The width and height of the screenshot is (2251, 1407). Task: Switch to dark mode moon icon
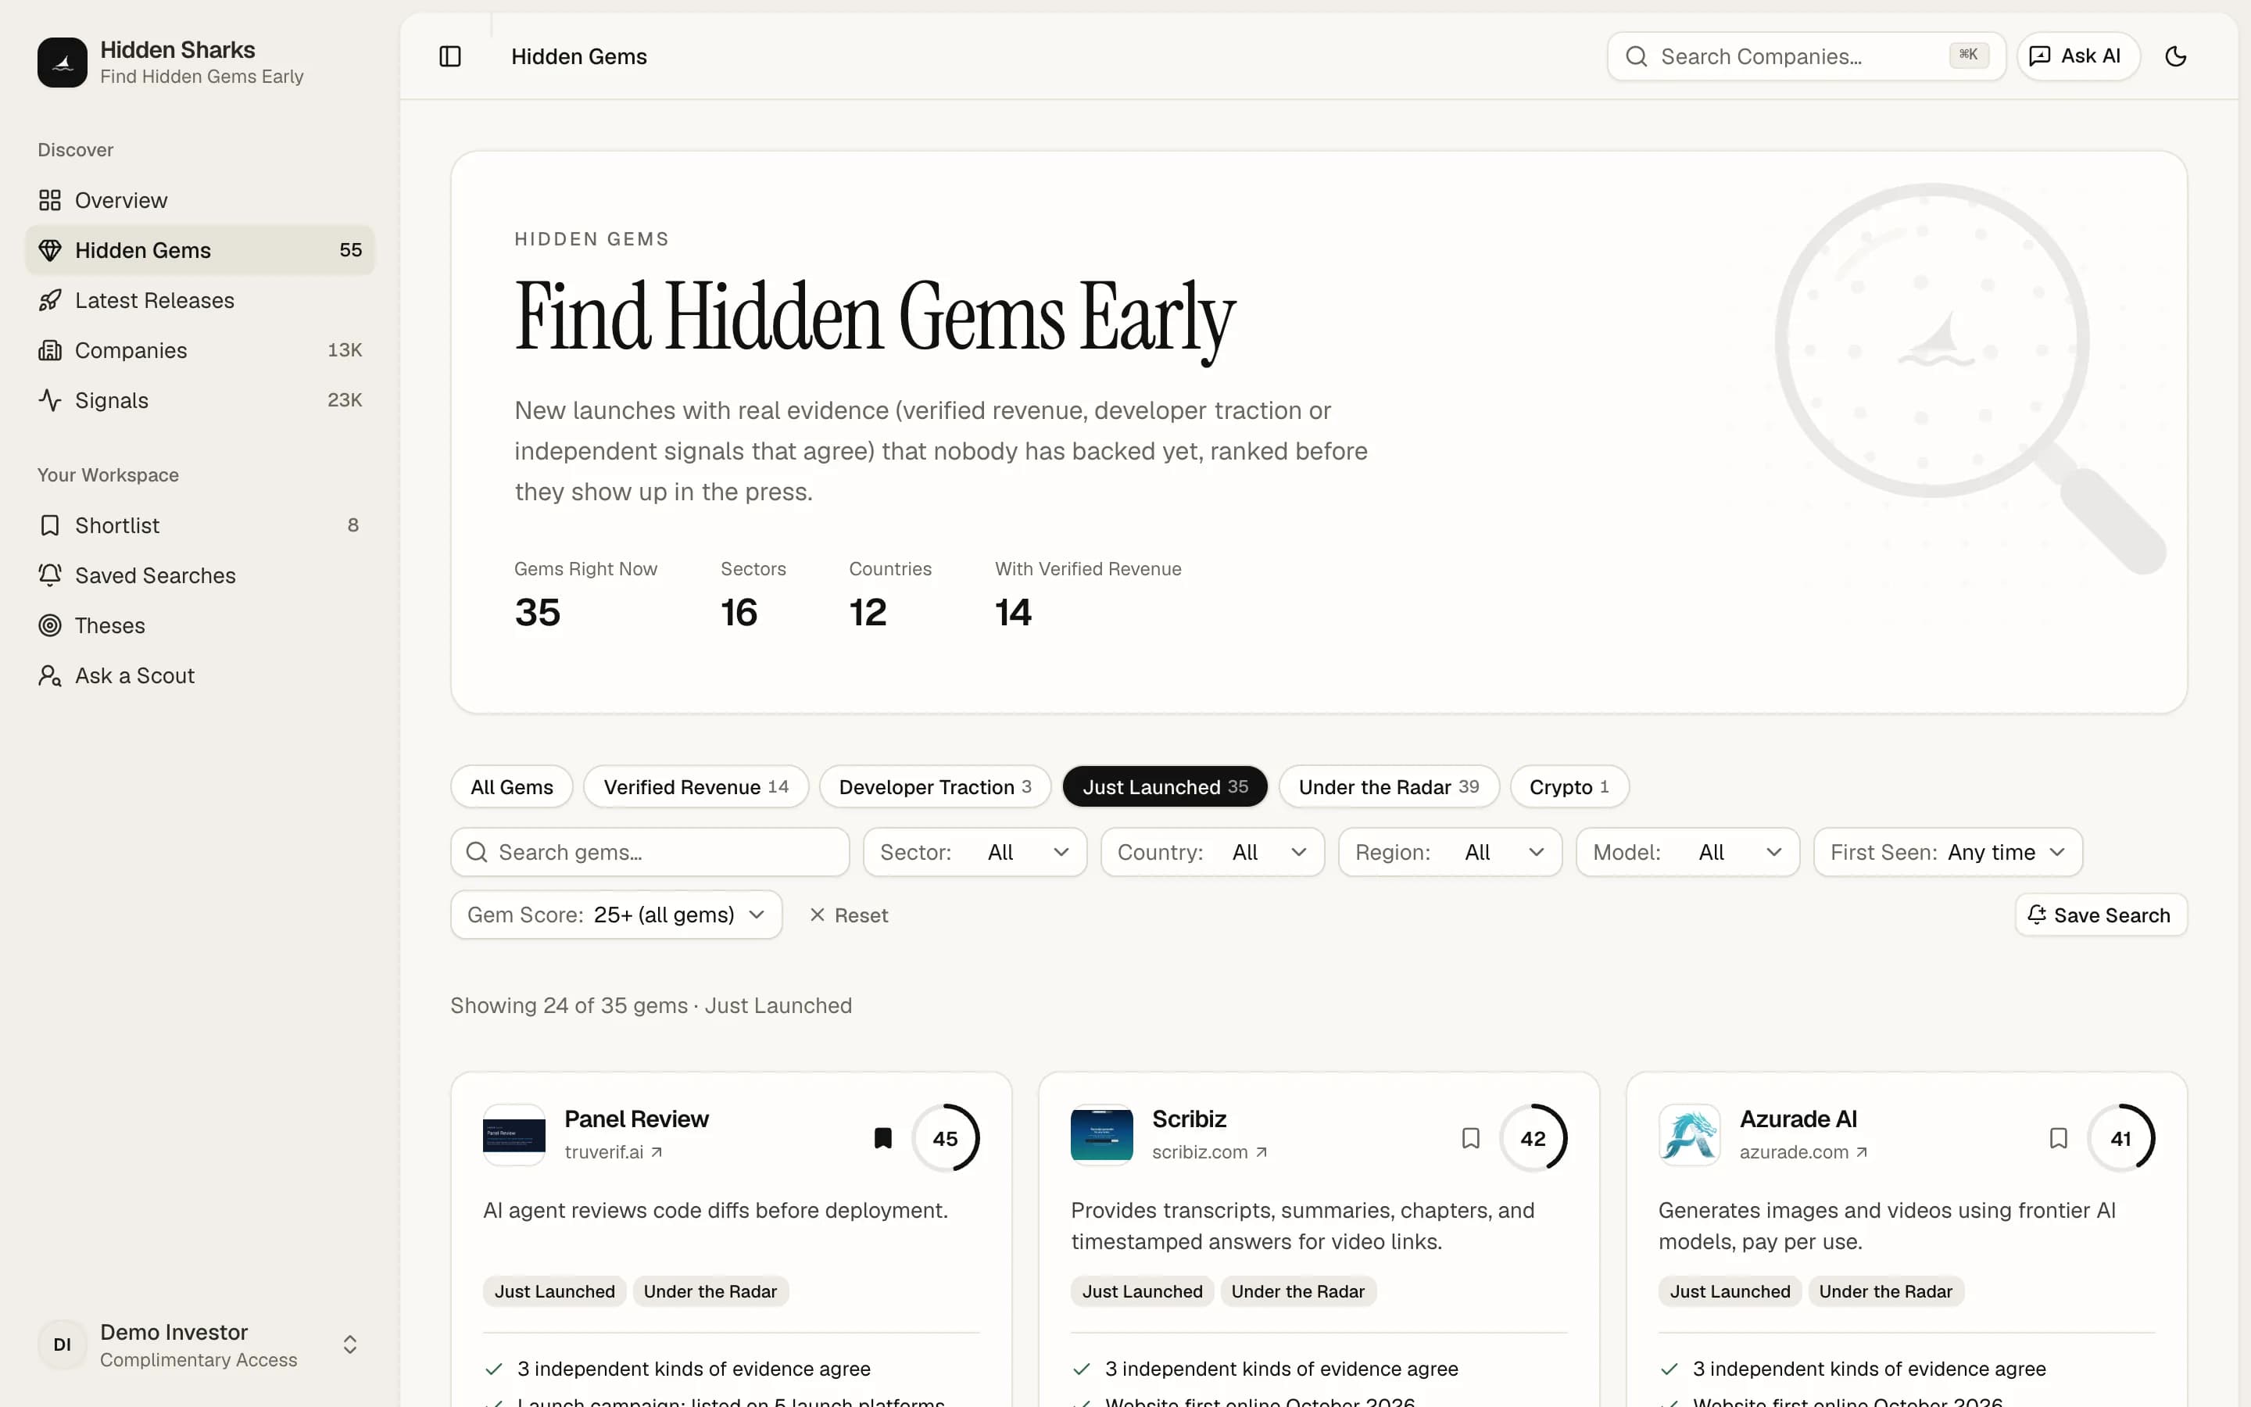pyautogui.click(x=2176, y=57)
